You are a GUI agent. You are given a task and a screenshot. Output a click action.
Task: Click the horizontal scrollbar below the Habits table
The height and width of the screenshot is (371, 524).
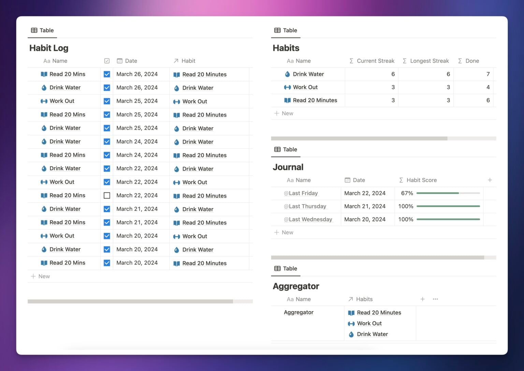tap(358, 138)
